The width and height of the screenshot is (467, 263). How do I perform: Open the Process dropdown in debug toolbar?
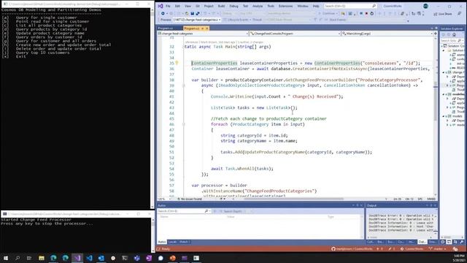pyautogui.click(x=197, y=20)
